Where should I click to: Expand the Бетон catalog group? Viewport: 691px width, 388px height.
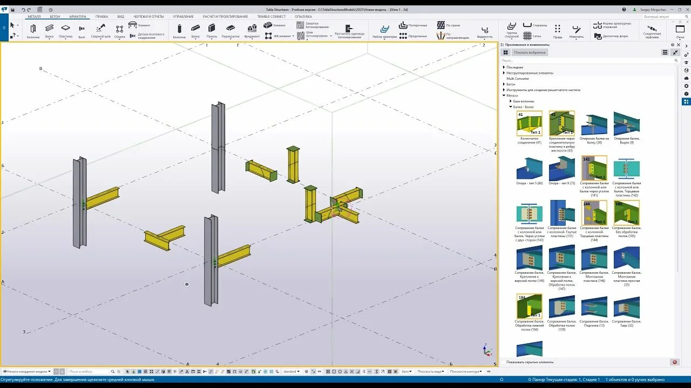504,84
